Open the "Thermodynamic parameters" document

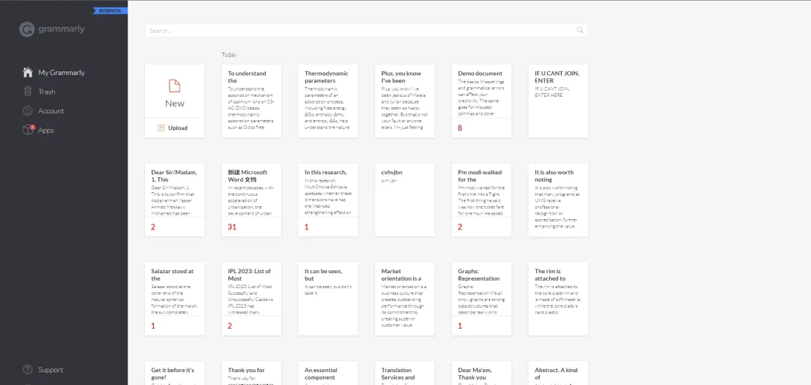point(328,101)
